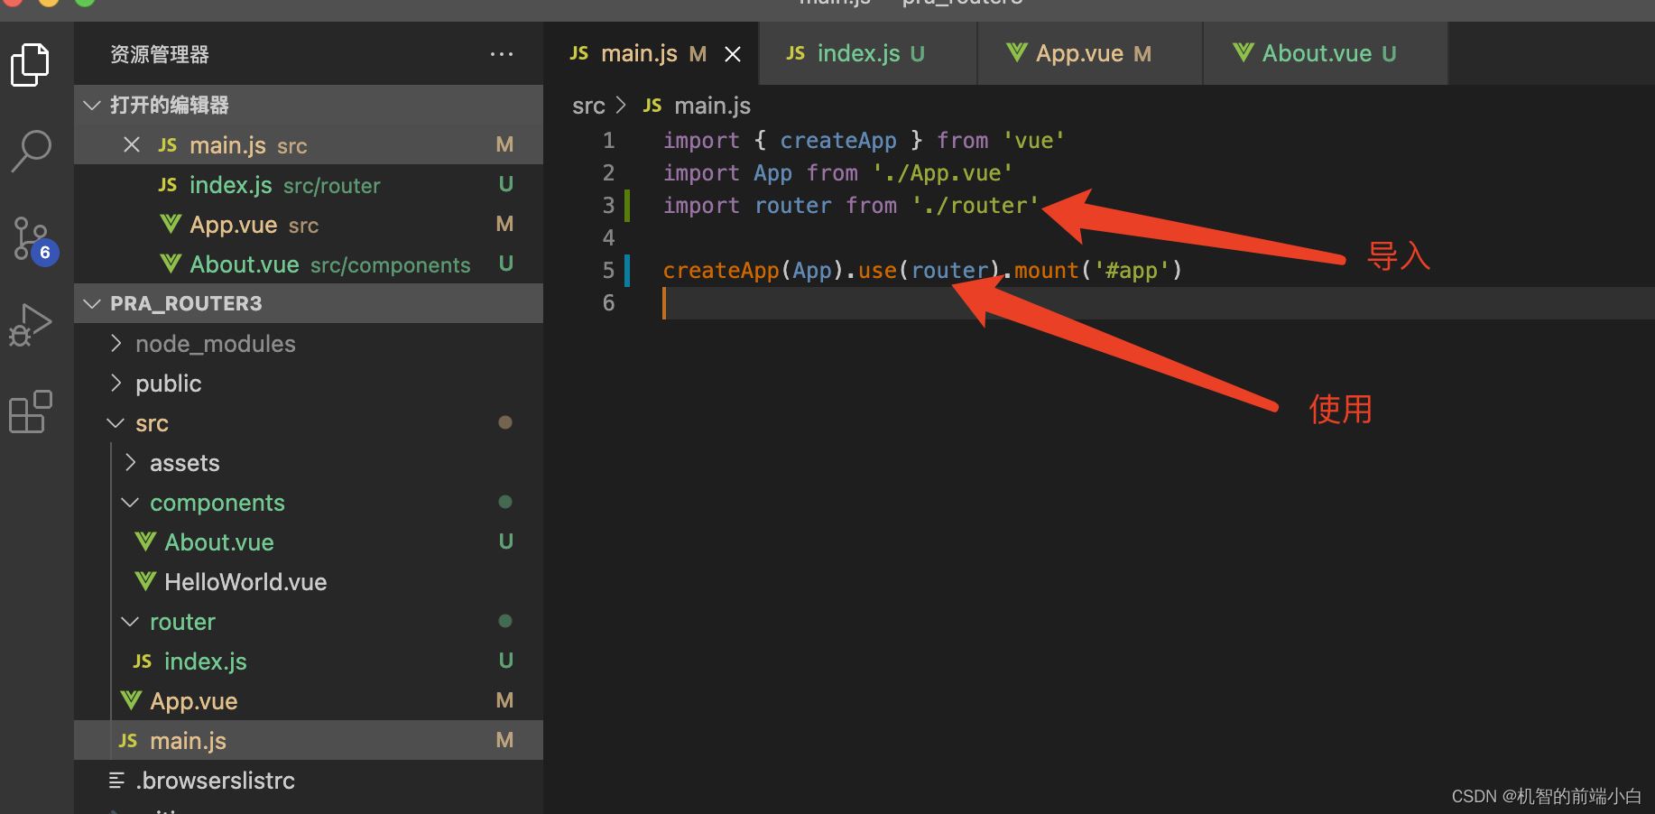Click src in the breadcrumb path
1655x814 pixels.
588,106
